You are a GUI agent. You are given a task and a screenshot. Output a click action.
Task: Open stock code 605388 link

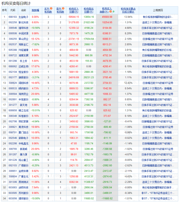click(x=13, y=50)
